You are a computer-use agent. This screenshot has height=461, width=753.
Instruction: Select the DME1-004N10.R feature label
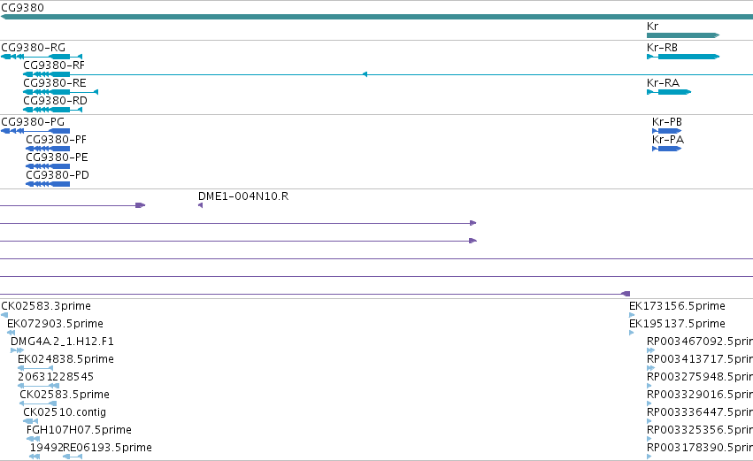click(243, 196)
